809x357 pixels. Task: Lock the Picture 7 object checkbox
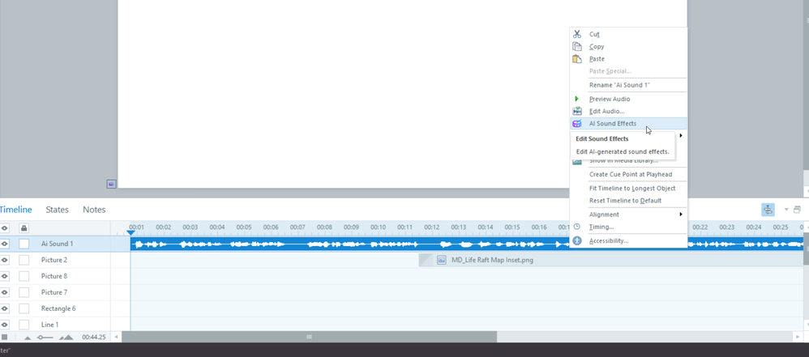24,292
